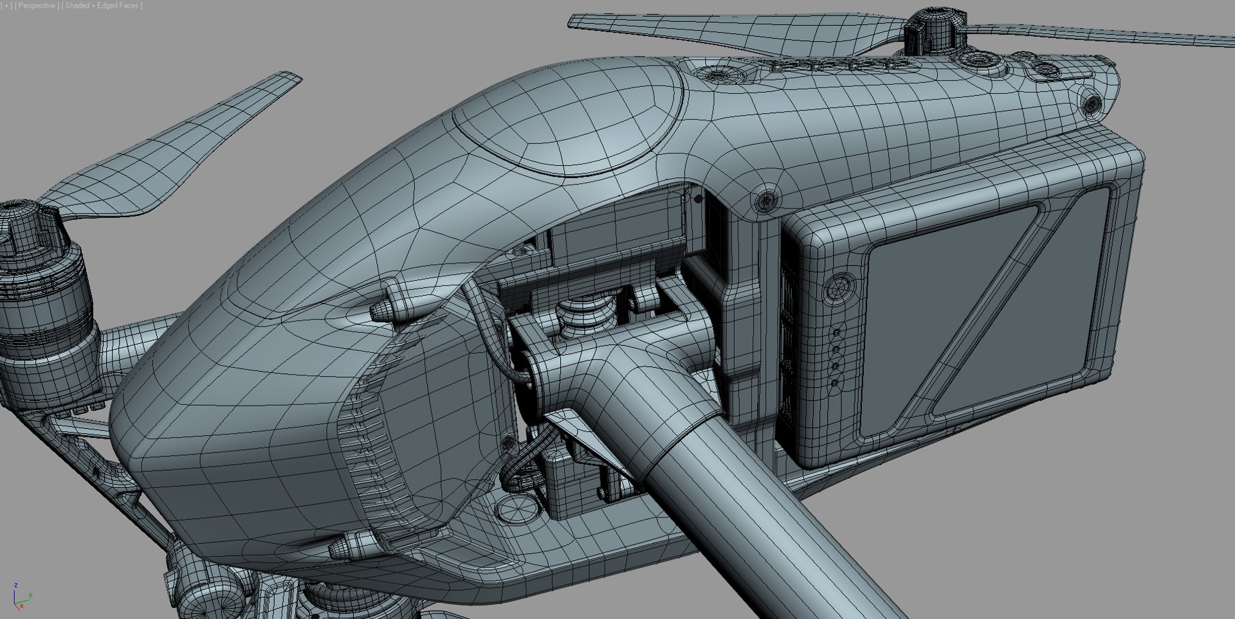Open the Perspective viewport label menu
The image size is (1235, 619).
point(37,5)
